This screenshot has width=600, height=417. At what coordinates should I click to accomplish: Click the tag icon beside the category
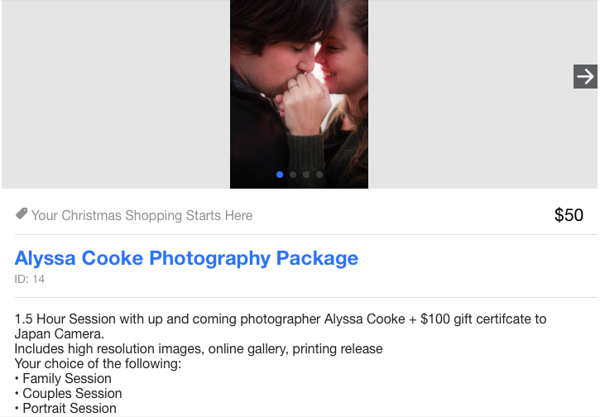click(x=22, y=215)
